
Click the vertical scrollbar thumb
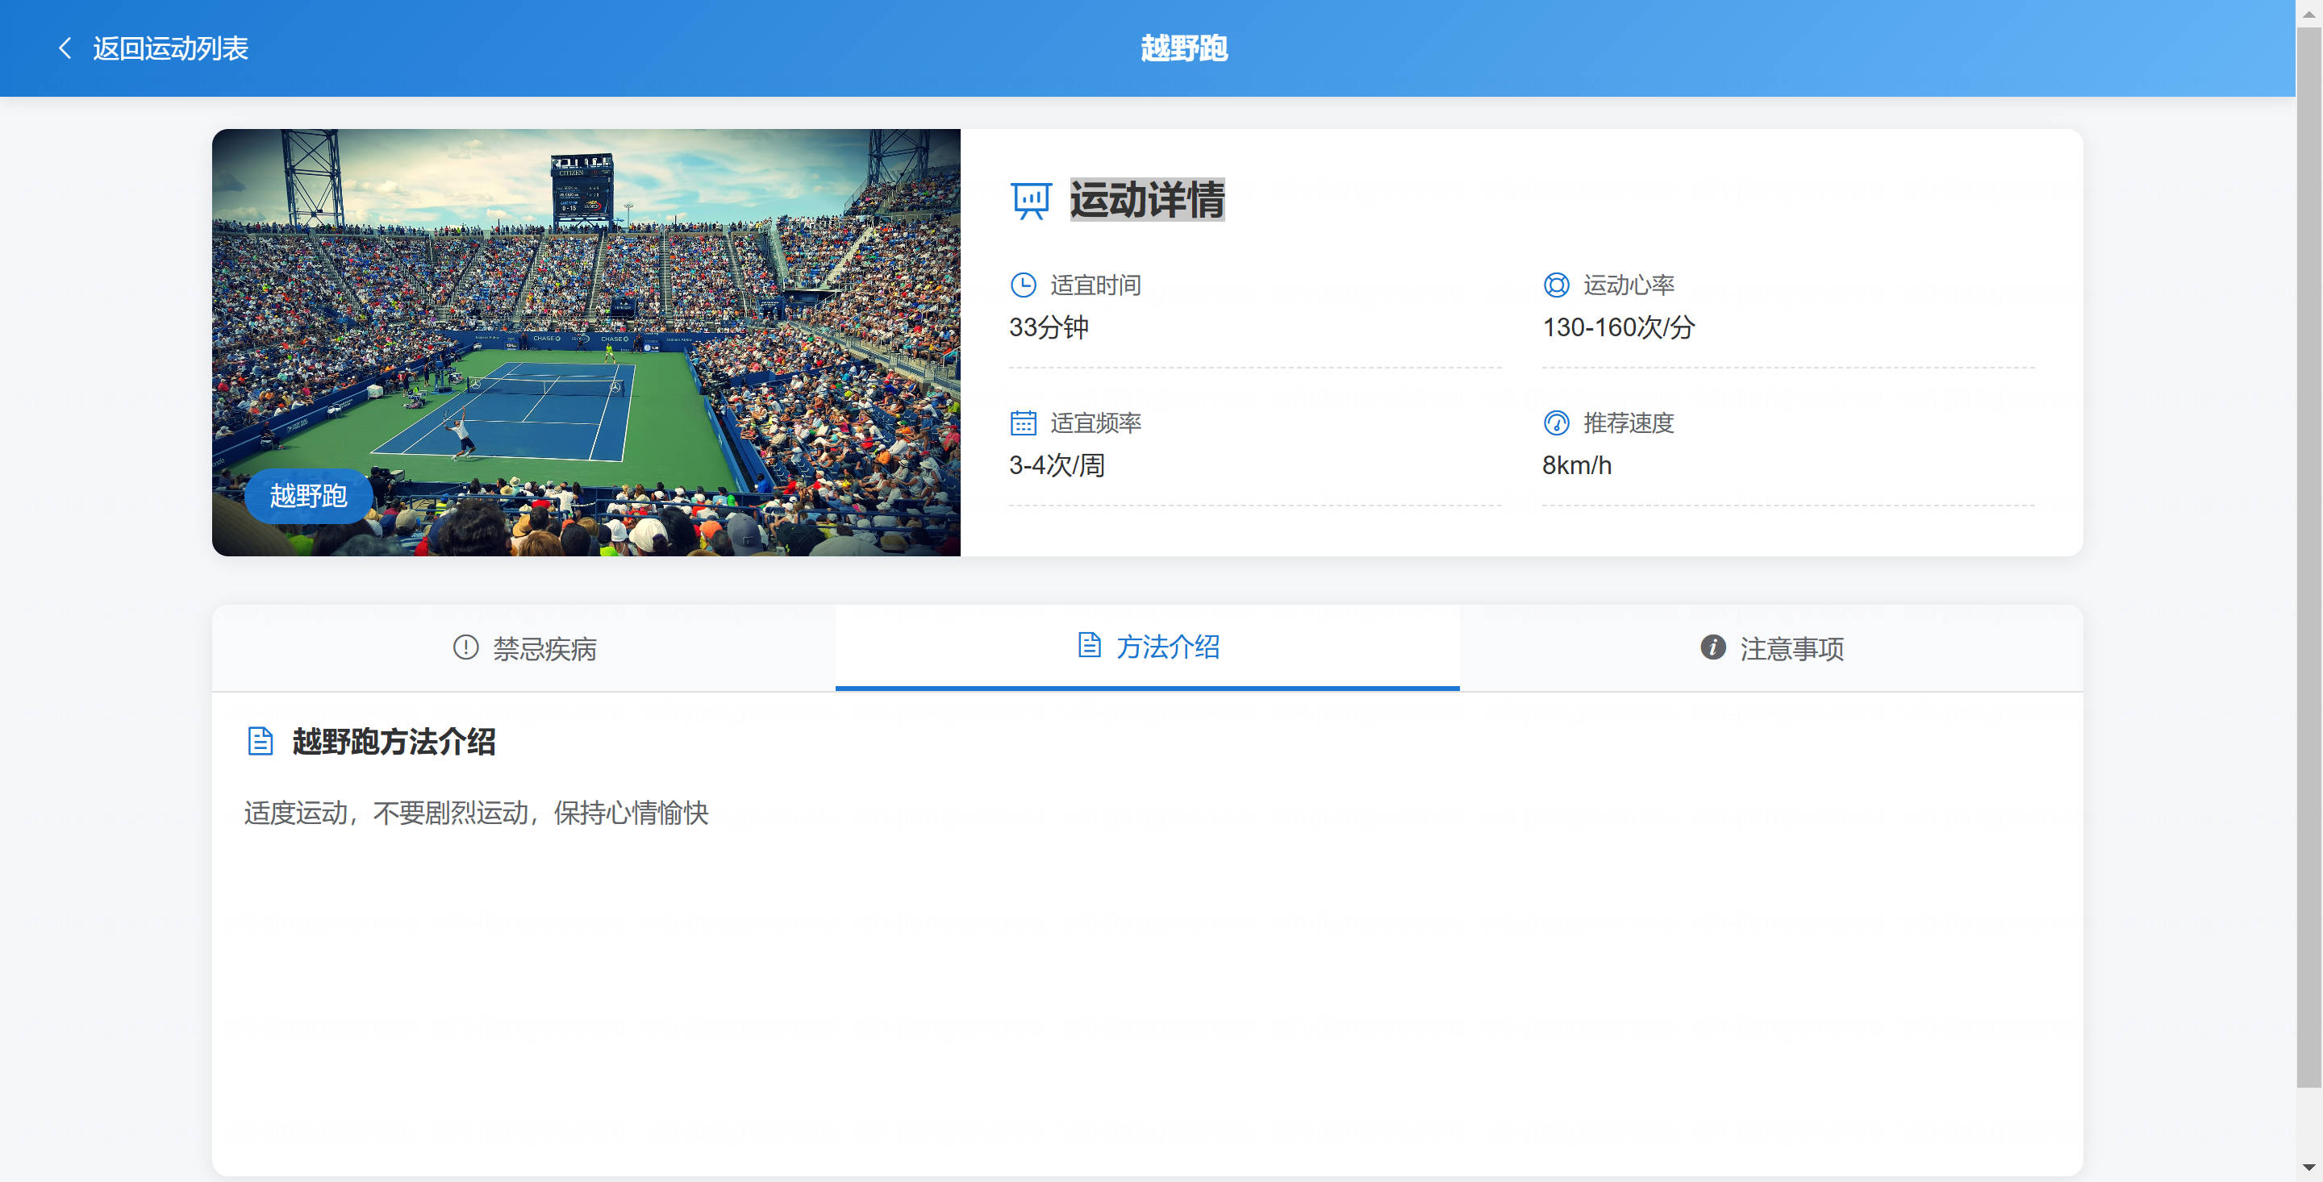click(2308, 558)
